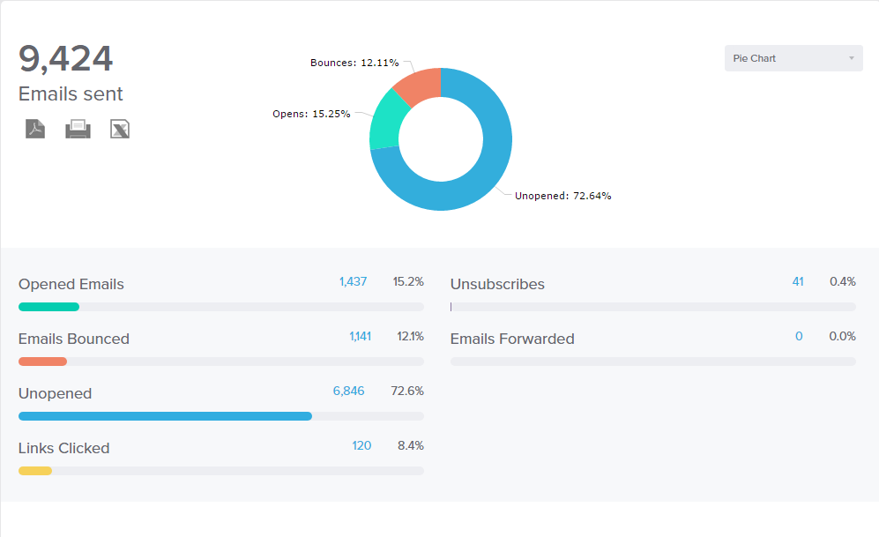
Task: Click the Unopened: 72.64% chart label
Action: point(562,196)
